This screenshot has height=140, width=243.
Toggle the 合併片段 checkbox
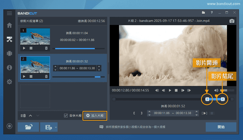tap(66, 115)
